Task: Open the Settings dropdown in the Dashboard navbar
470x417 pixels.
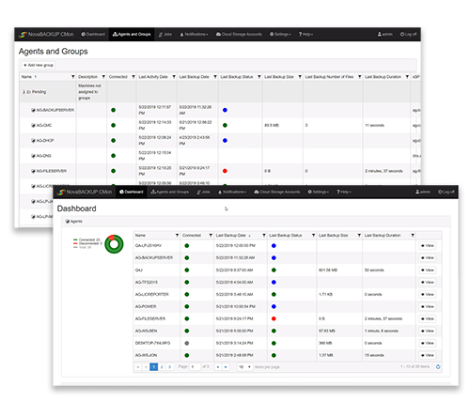Action: pos(319,192)
